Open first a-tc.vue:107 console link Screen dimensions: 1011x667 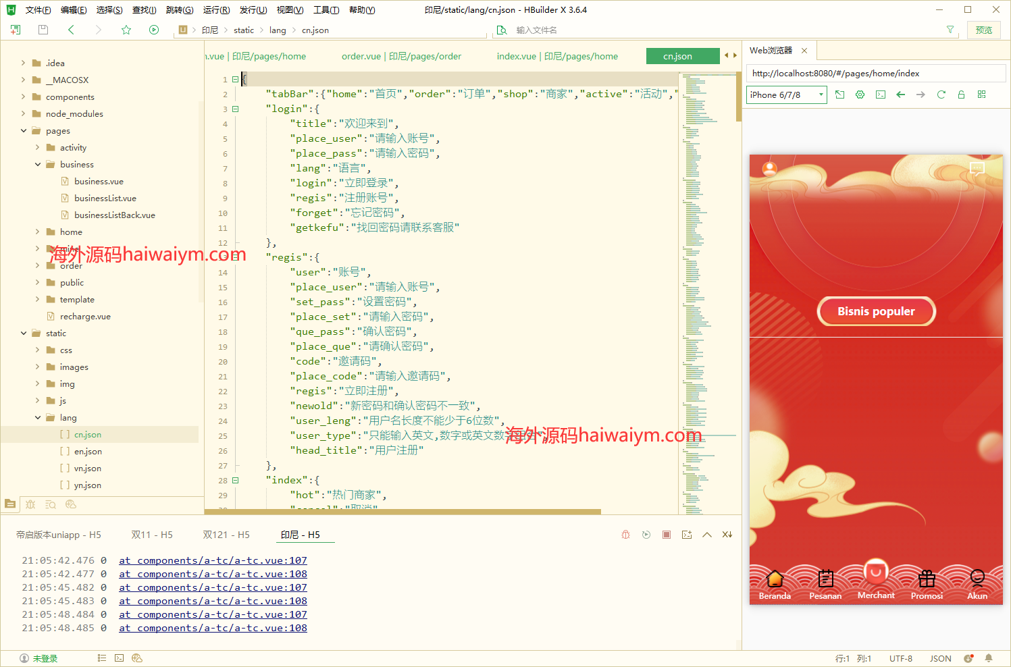(x=213, y=560)
